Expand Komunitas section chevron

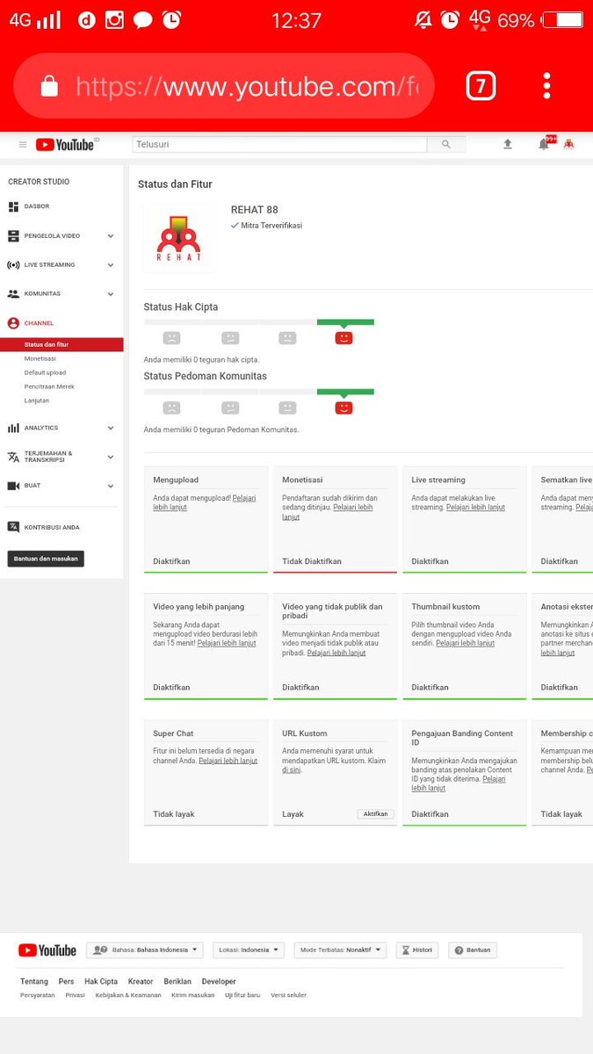(x=111, y=294)
